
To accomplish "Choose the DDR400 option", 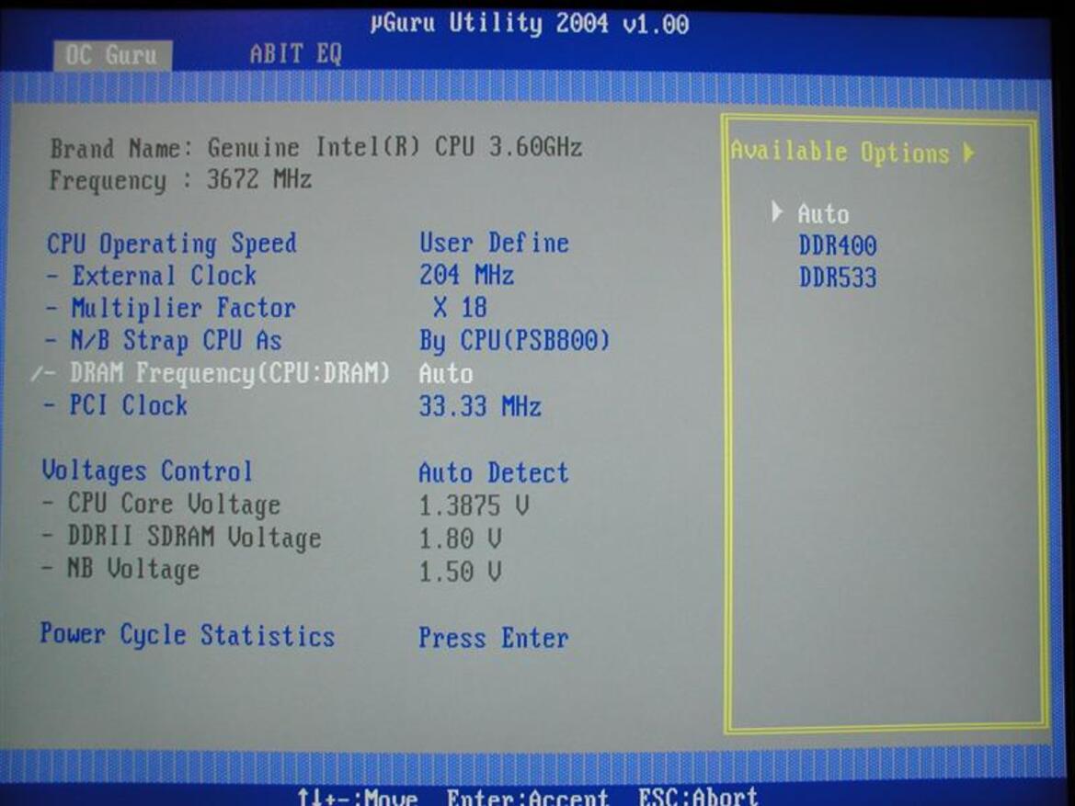I will click(838, 245).
